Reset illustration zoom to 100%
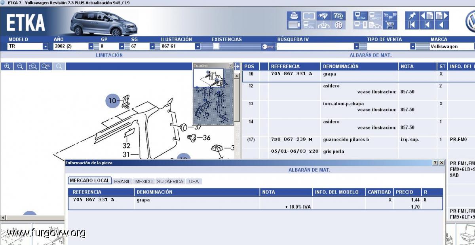 46,66
